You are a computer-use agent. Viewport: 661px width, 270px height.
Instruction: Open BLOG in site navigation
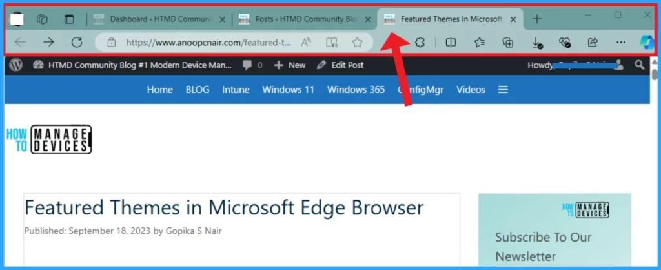point(198,89)
